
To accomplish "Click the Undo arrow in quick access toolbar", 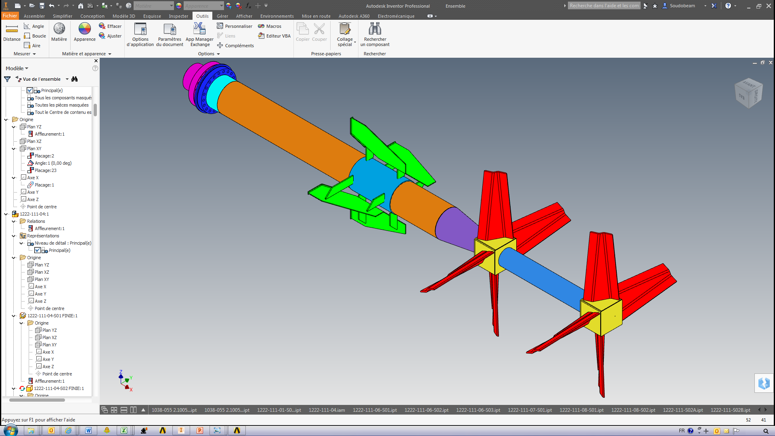I will pyautogui.click(x=52, y=6).
